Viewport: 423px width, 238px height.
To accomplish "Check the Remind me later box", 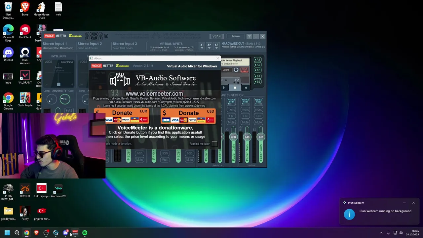I will (x=214, y=144).
